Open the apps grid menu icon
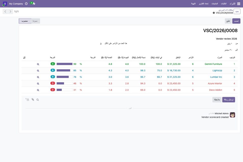243x162 pixels. (239, 4)
